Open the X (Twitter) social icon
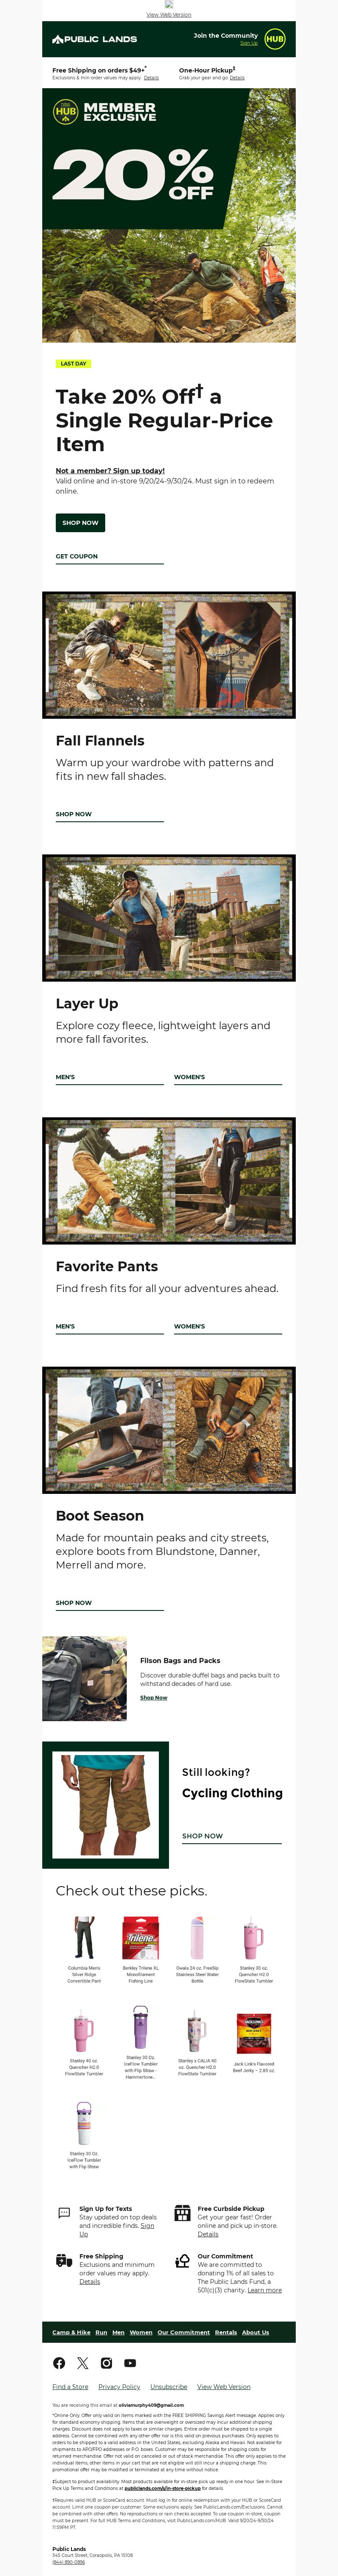The height and width of the screenshot is (2576, 338). point(83,2363)
